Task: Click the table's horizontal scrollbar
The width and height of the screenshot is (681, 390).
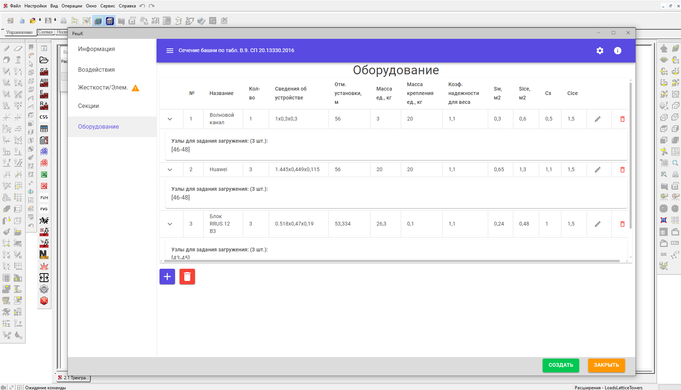Action: 392,261
